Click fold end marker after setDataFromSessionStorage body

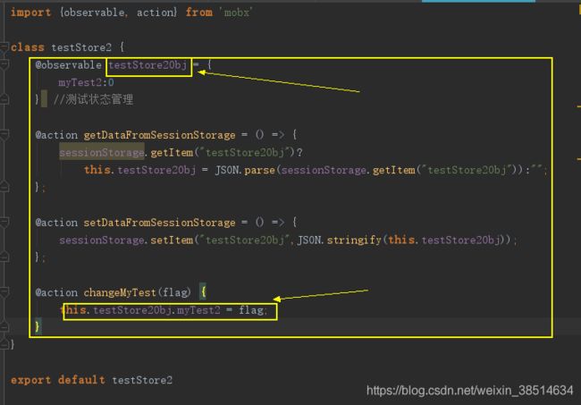click(x=4, y=257)
